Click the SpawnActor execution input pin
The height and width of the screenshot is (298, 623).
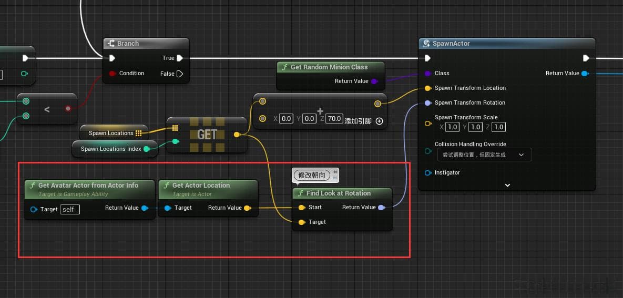[427, 58]
